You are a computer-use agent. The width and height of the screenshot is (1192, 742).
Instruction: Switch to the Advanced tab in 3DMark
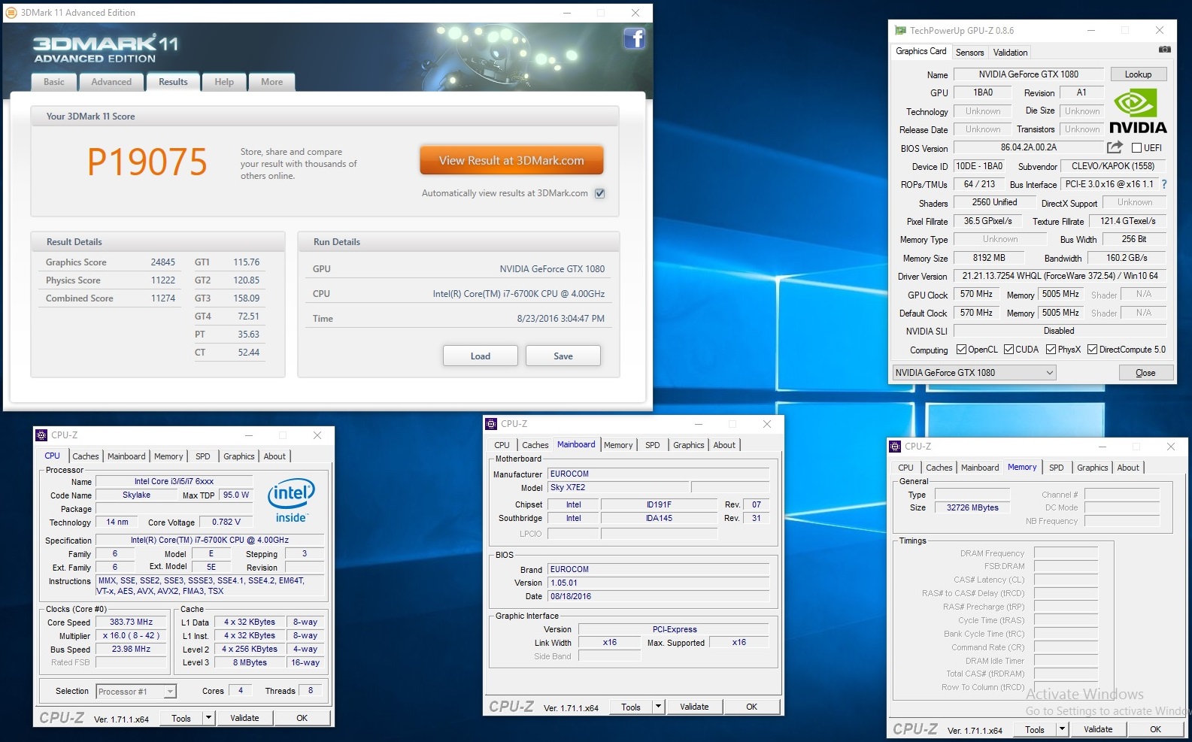111,82
